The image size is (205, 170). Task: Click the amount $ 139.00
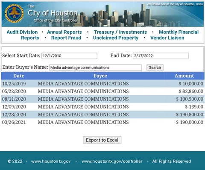(x=194, y=107)
